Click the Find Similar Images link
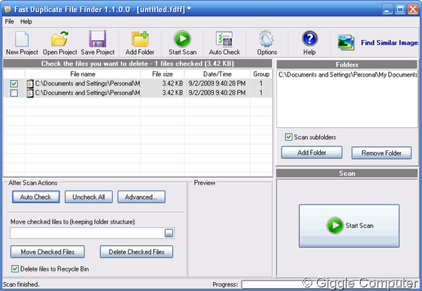Image resolution: width=422 pixels, height=291 pixels. pos(390,43)
